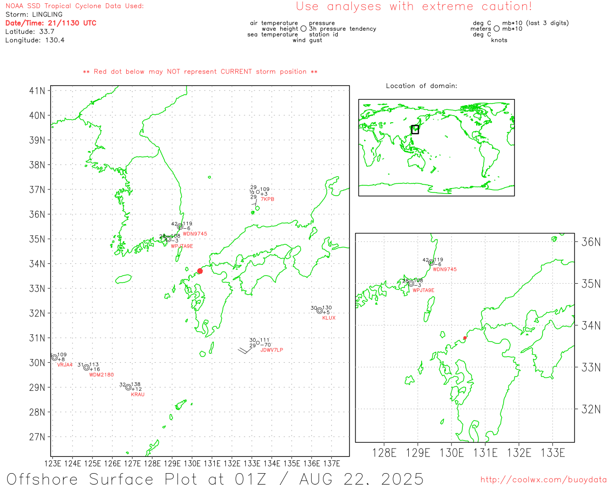Screen dimensions: 607x485
Task: Click 'NOAA SSD Tropical Cyclone Data Used:' heading
Action: coord(74,6)
